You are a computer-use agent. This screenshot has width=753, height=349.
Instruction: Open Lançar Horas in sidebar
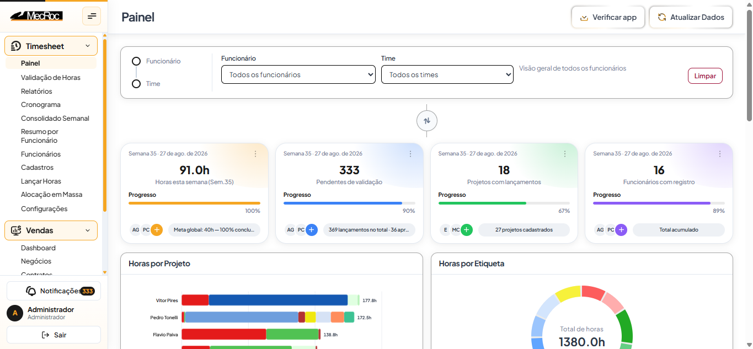41,181
